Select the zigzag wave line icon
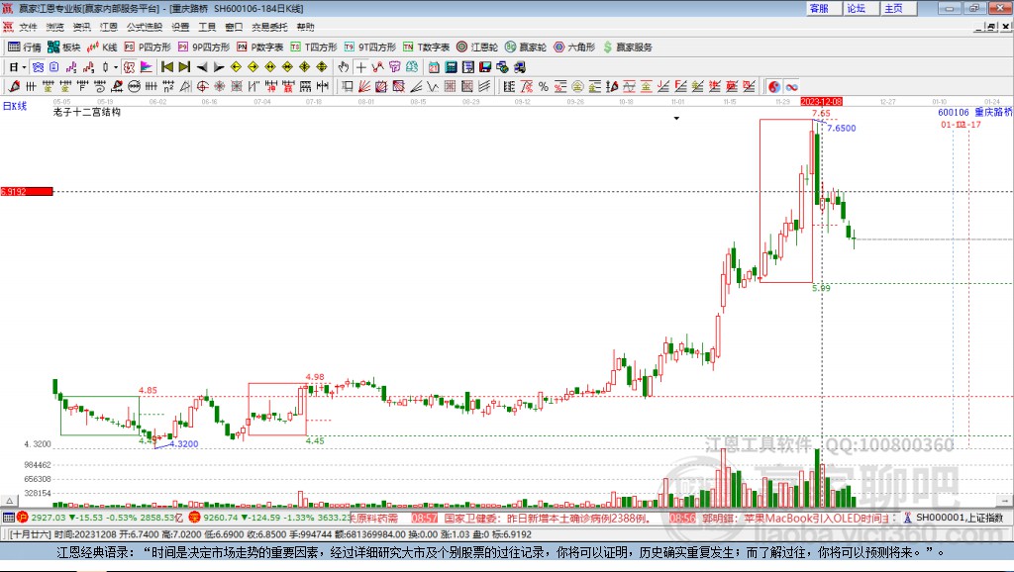Screen dimensions: 1014x572 coord(433,87)
